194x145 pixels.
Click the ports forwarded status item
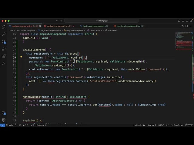click(x=32, y=125)
